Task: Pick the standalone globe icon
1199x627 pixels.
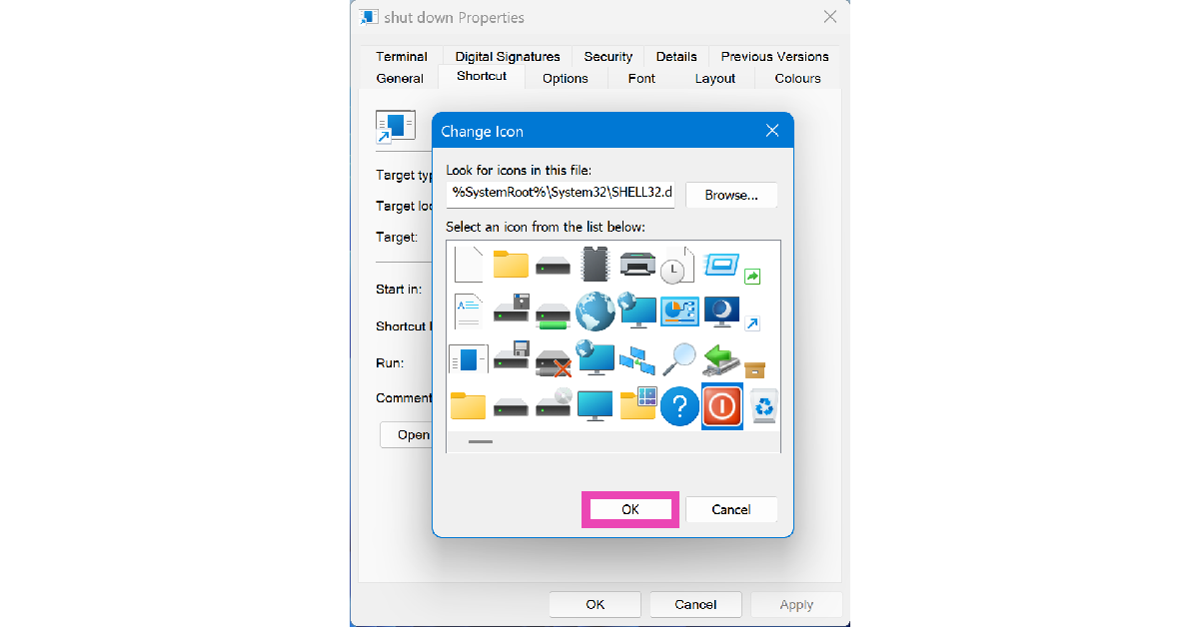Action: 596,311
